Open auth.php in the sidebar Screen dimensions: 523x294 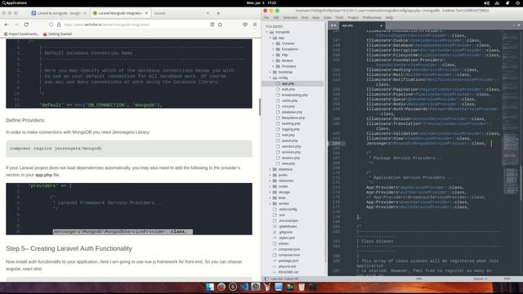click(288, 89)
